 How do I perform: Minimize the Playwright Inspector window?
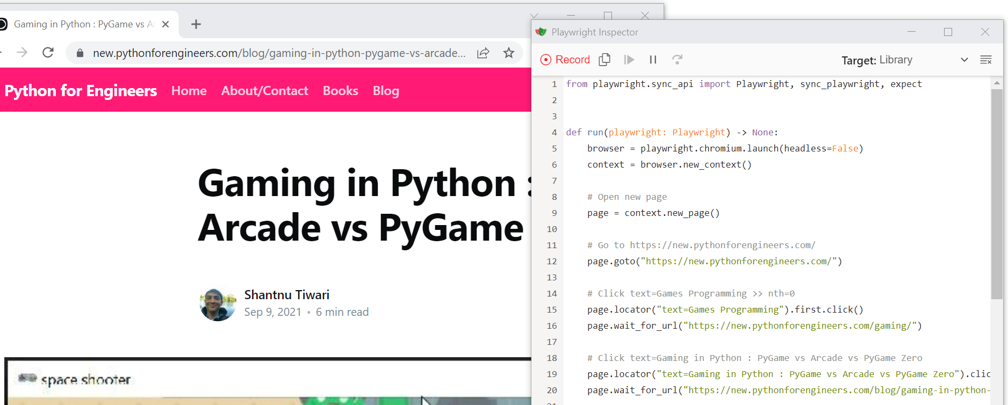[x=911, y=32]
